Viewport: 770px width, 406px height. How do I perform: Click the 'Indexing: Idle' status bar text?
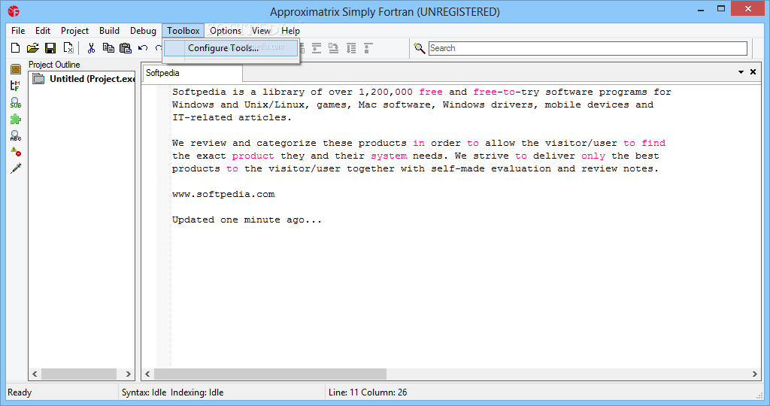[x=197, y=392]
